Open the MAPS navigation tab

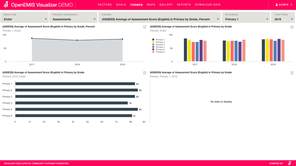tap(151, 5)
